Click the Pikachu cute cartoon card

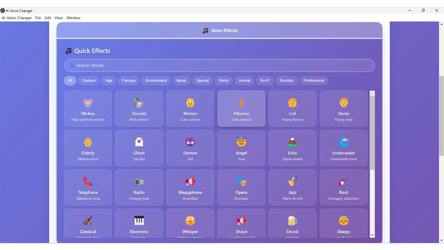(241, 109)
